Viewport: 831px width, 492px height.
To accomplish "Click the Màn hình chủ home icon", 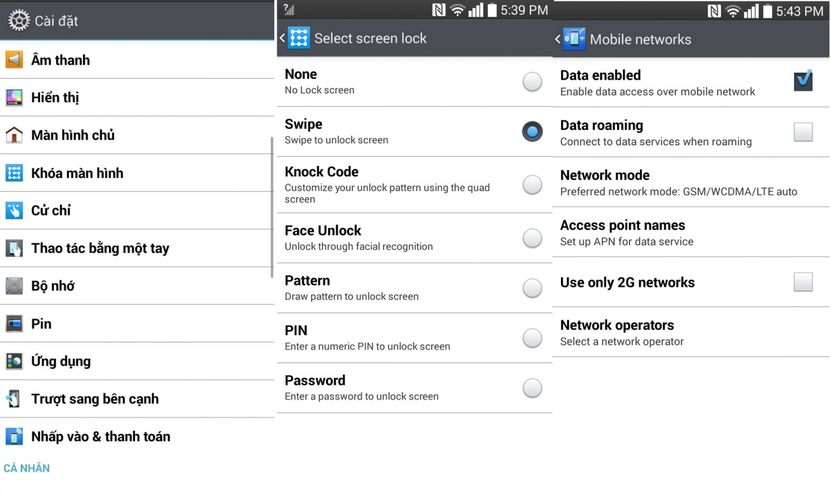I will click(x=14, y=135).
